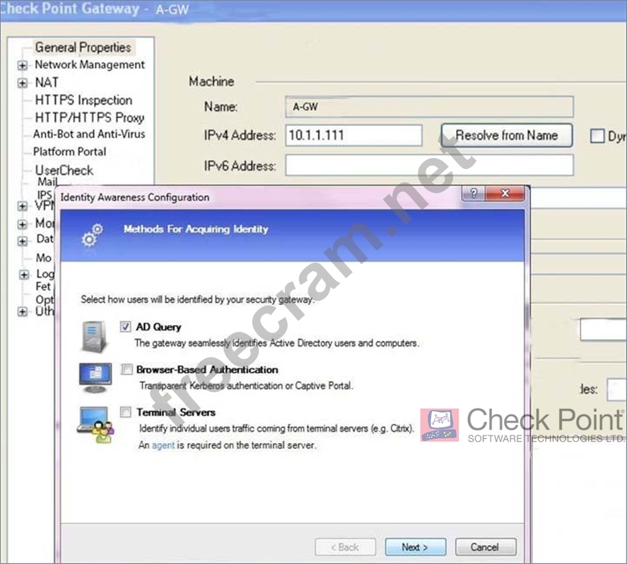Click Next in the Identity Awareness wizard
The image size is (627, 564).
416,547
